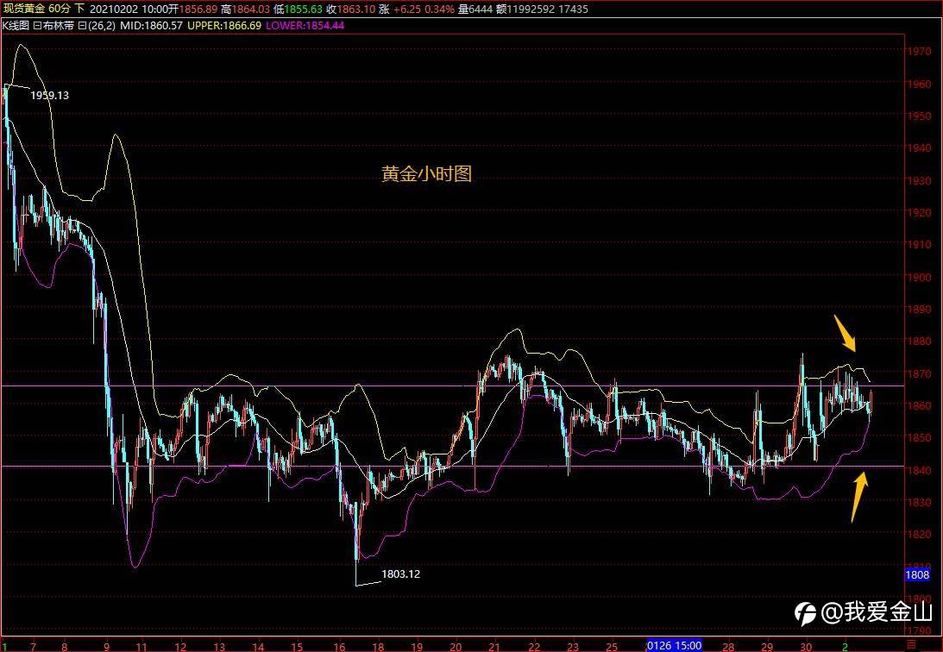Screen dimensions: 943x652
Task: Click the 1803.12 low price label
Action: tap(400, 574)
